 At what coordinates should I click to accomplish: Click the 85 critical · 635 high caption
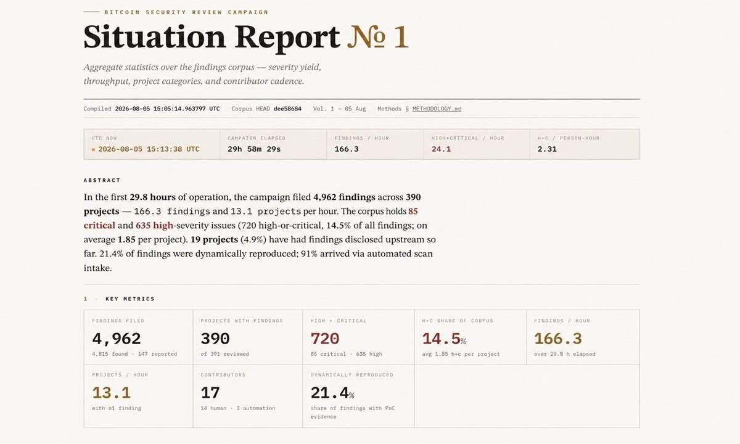point(347,354)
